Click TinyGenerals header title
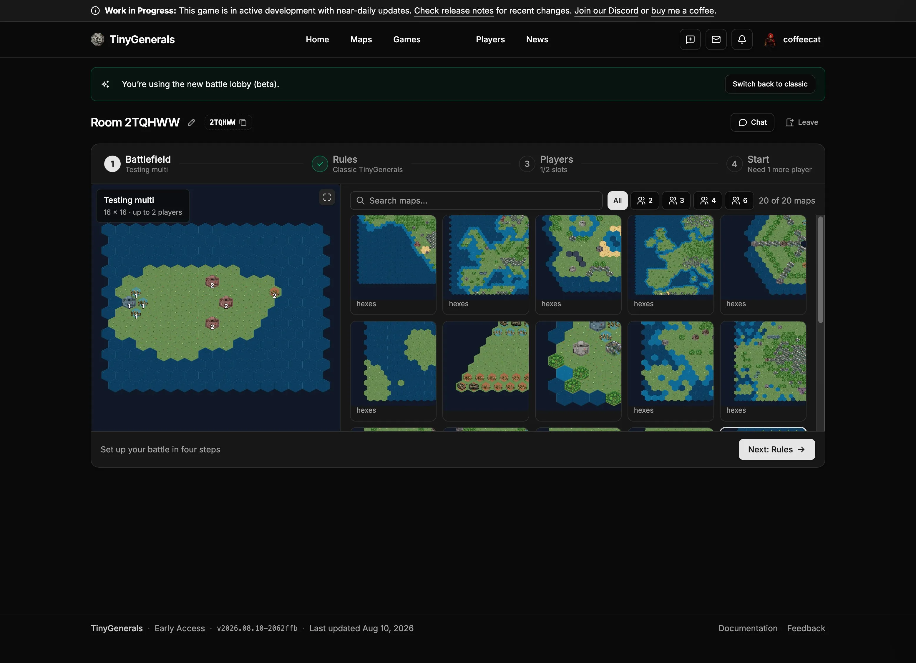This screenshot has height=663, width=916. tap(142, 39)
